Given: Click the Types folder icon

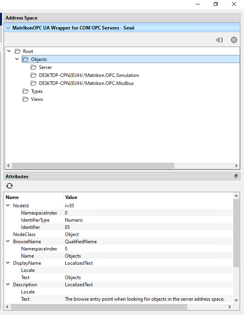Looking at the screenshot, I should click(x=25, y=91).
